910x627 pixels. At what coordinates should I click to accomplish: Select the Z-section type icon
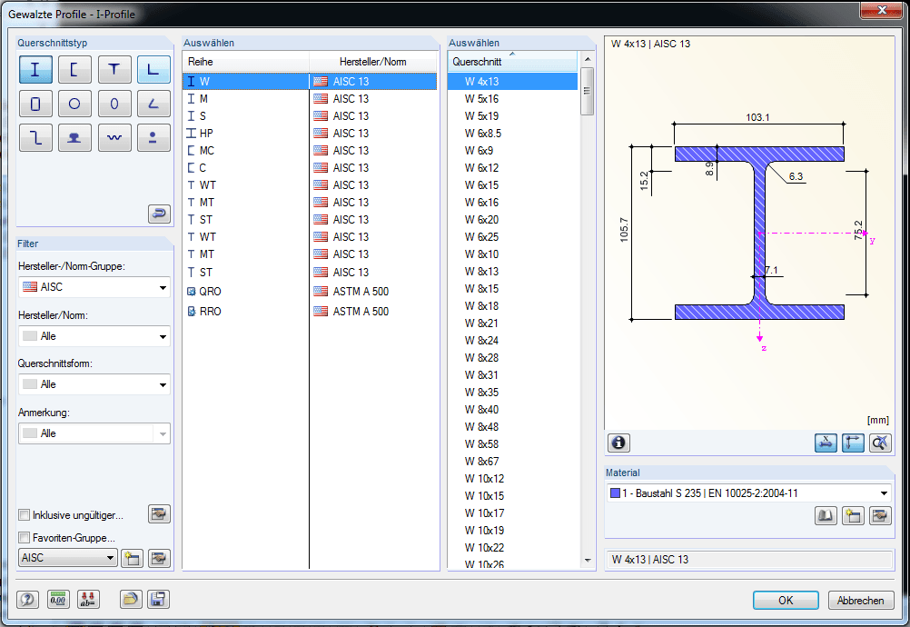pos(35,137)
